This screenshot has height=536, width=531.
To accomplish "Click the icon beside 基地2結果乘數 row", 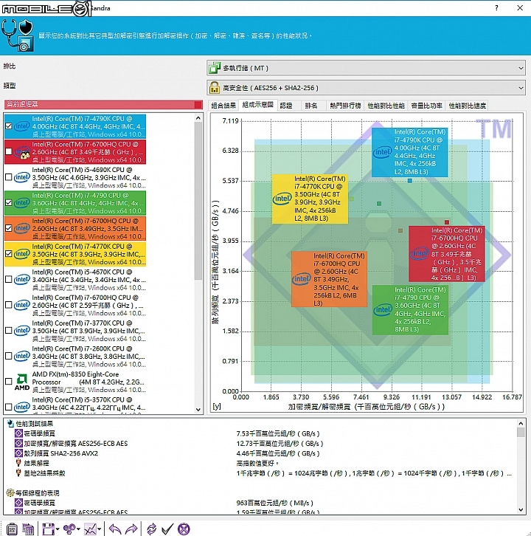I will click(x=18, y=473).
